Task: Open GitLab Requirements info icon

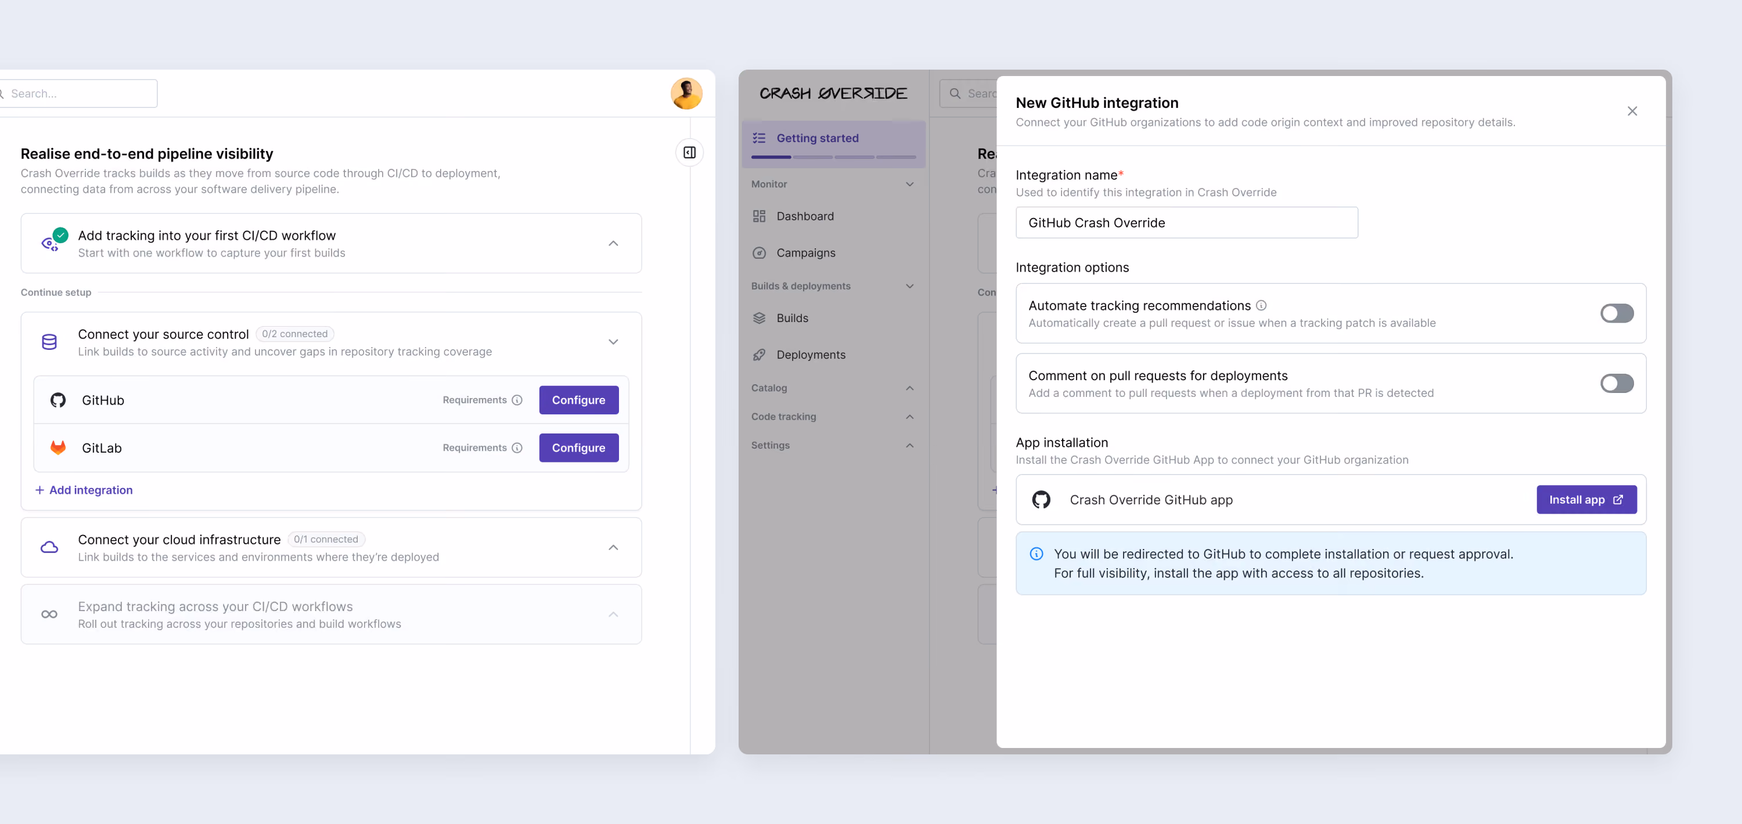Action: [517, 447]
